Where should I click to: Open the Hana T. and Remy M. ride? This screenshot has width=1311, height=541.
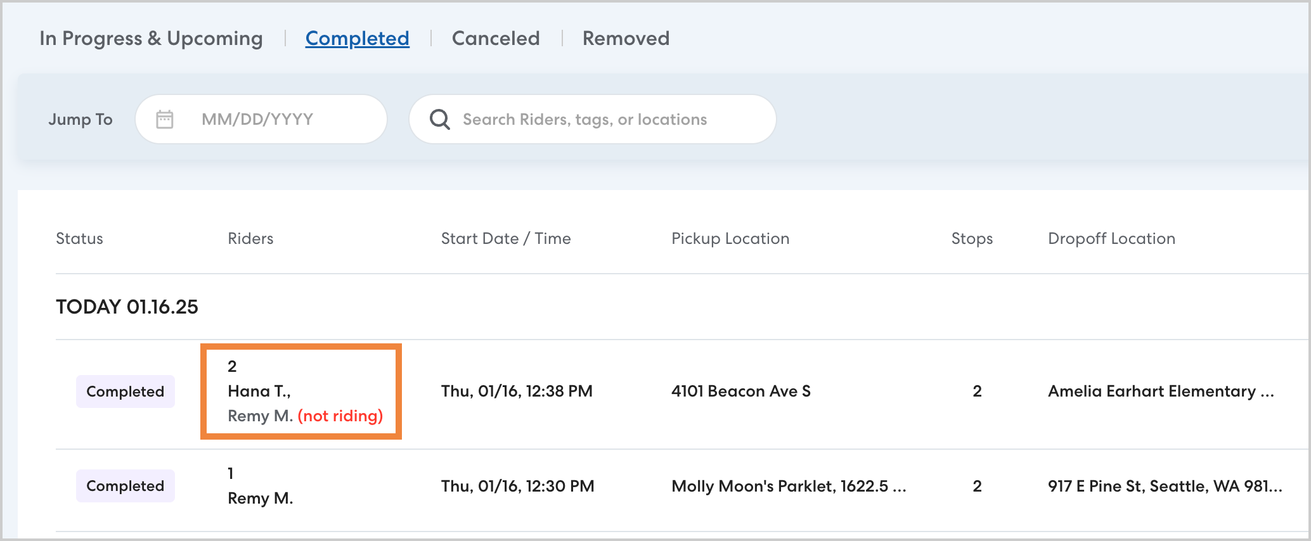pyautogui.click(x=300, y=391)
